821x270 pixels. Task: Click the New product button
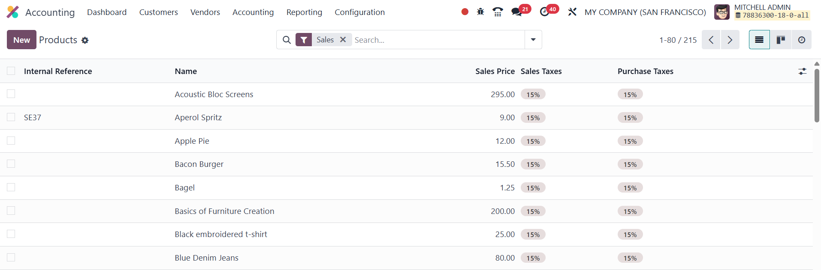coord(21,40)
